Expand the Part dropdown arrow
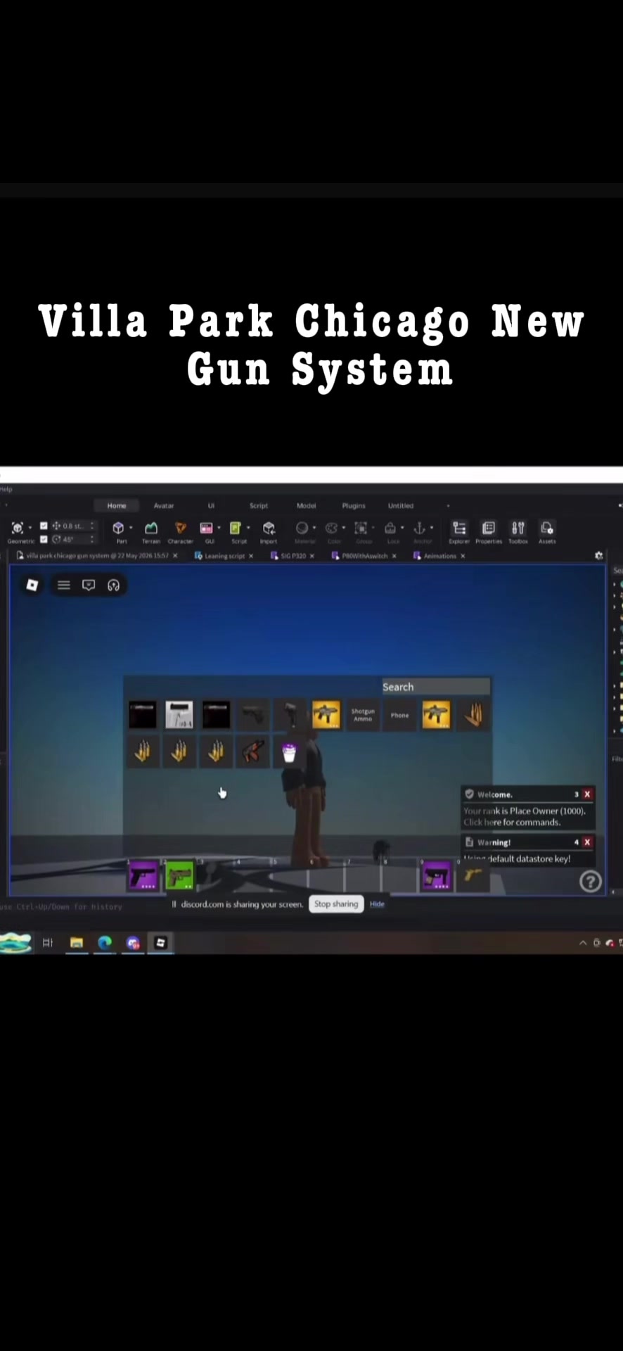Viewport: 623px width, 1351px height. click(131, 528)
